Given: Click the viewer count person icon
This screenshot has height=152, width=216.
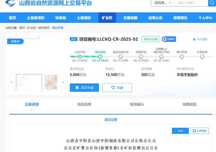Looking at the screenshot, I should [x=194, y=39].
